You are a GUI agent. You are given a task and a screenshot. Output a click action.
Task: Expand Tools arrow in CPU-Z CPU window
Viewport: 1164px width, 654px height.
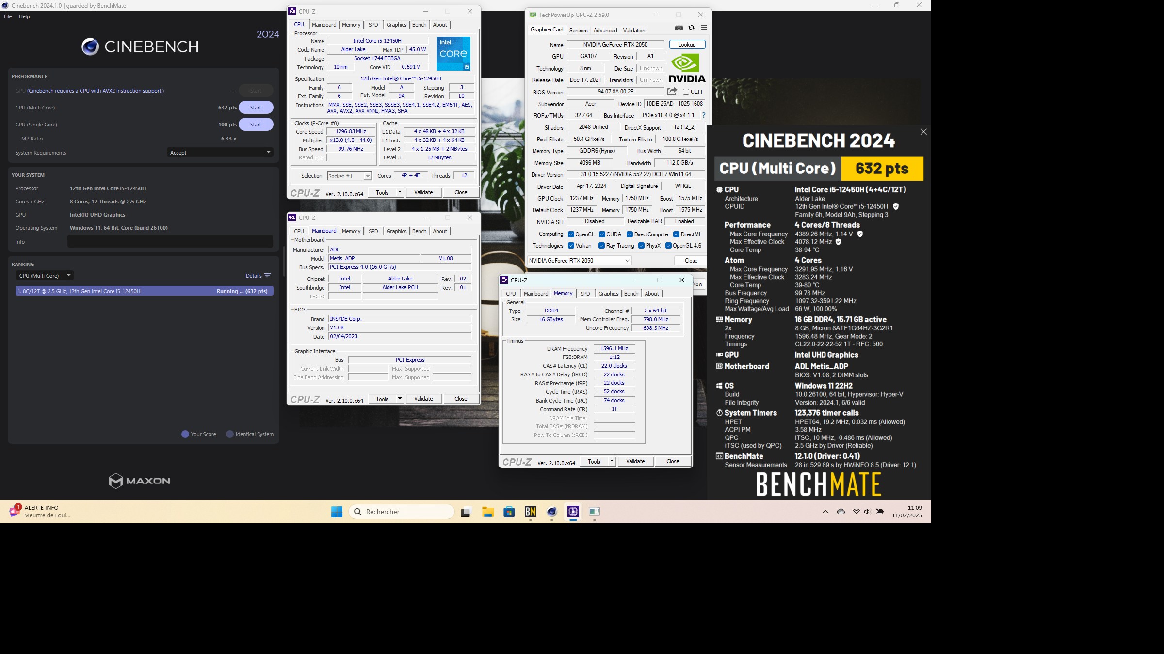[400, 192]
